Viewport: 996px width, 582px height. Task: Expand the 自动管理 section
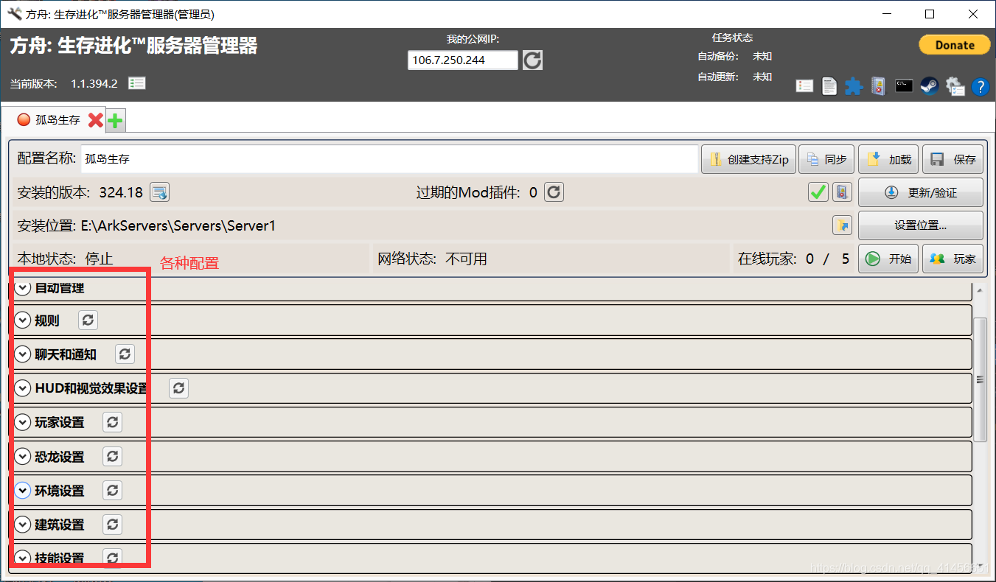coord(23,287)
